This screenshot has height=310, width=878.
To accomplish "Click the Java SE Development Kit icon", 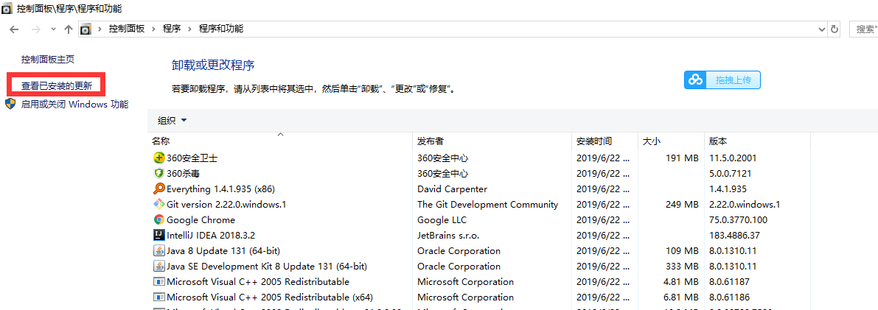I will (158, 267).
